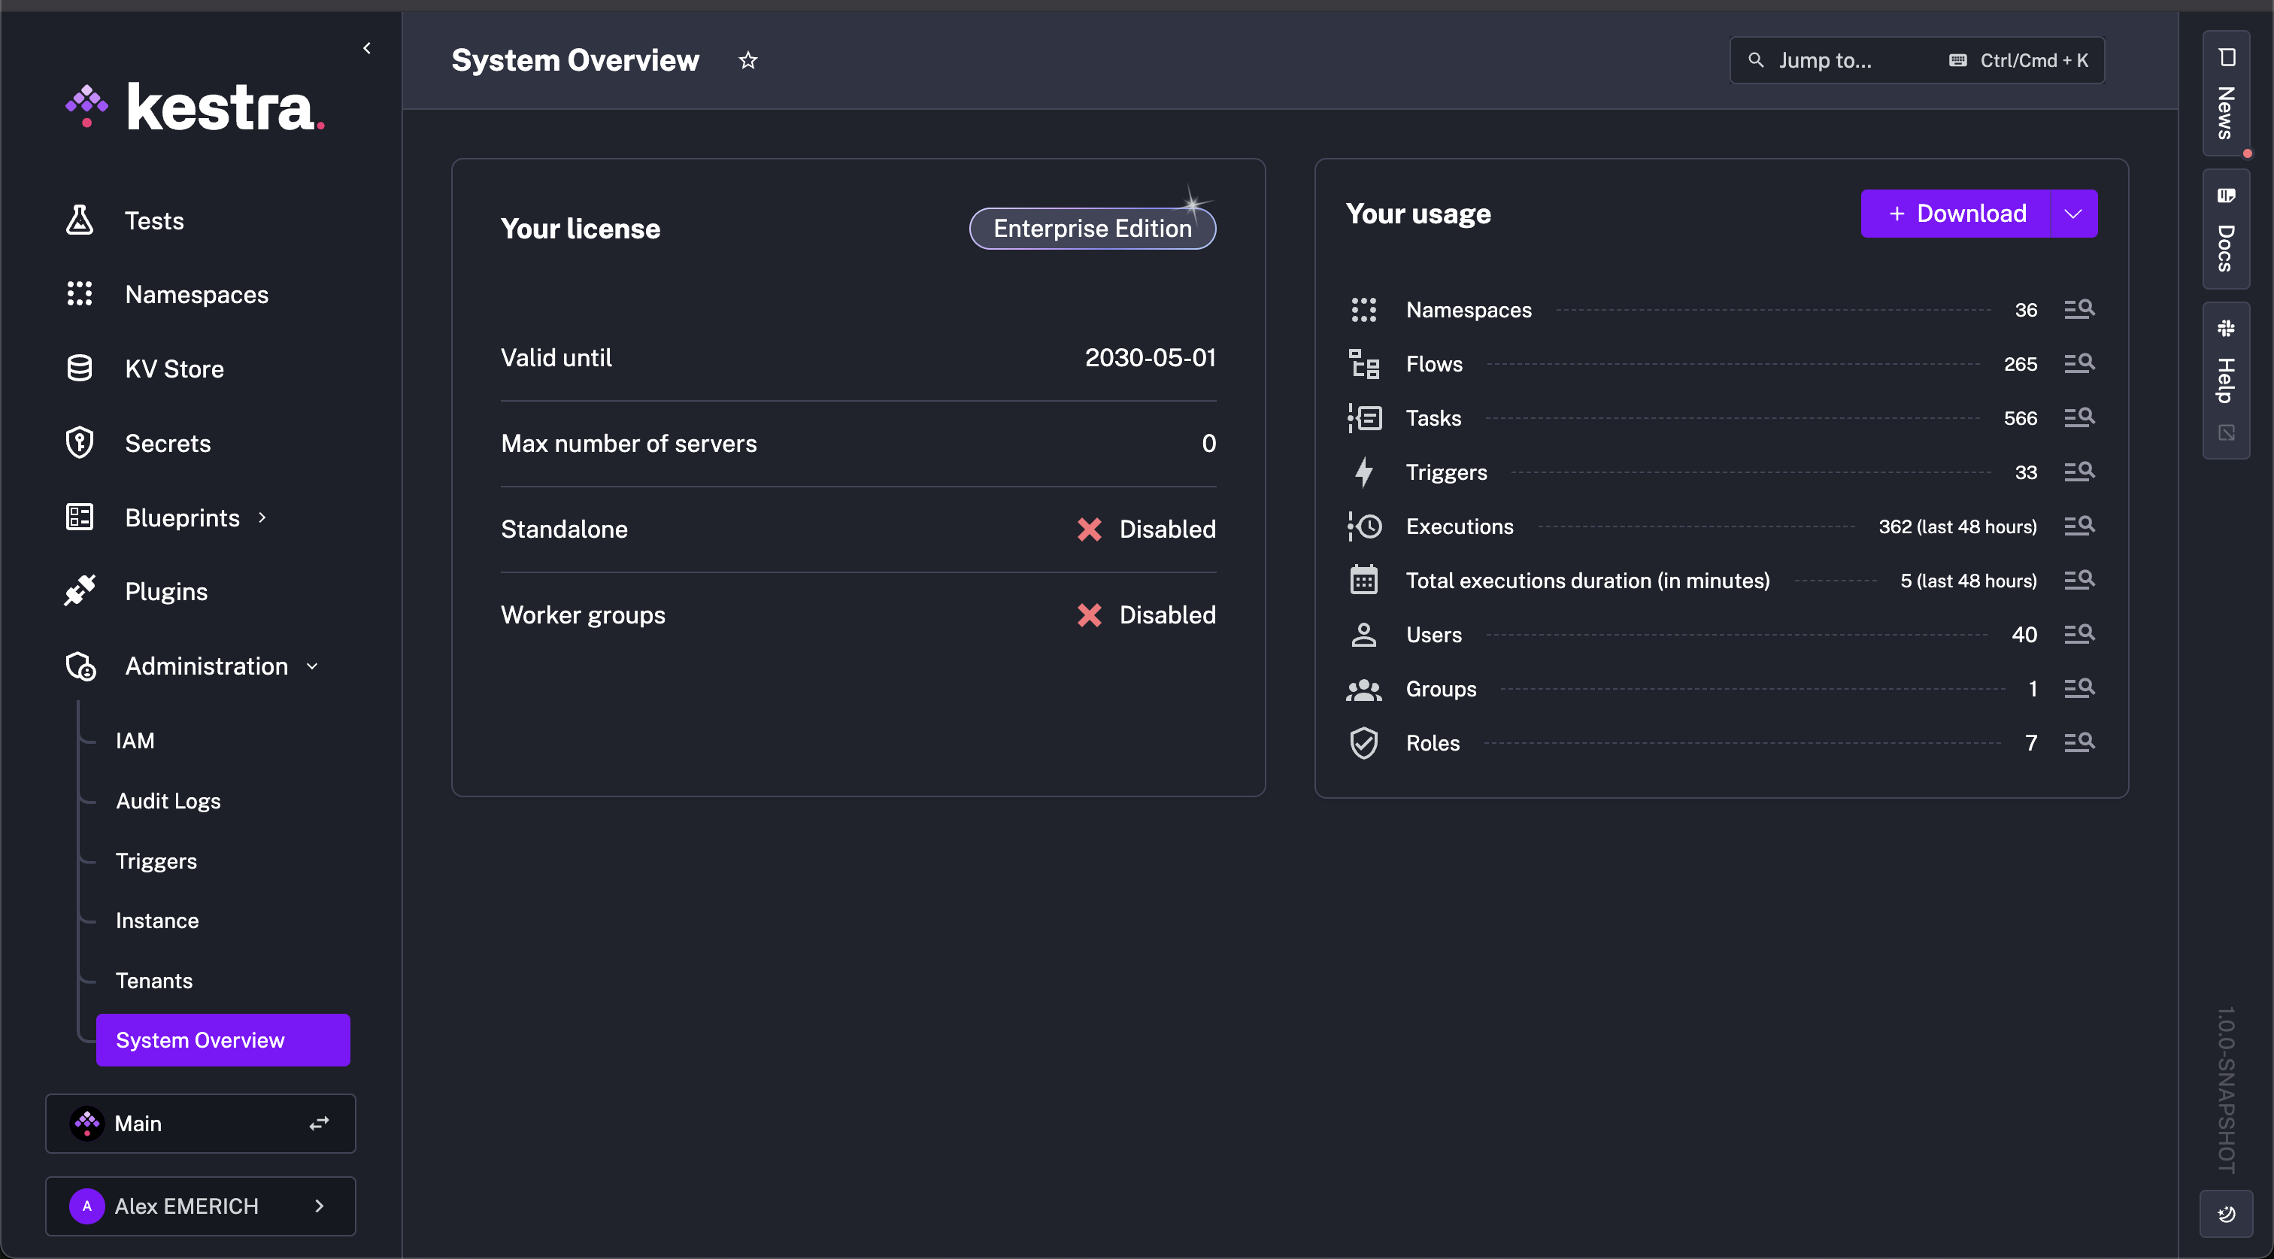
Task: Open Tenants under Administration
Action: pos(153,980)
